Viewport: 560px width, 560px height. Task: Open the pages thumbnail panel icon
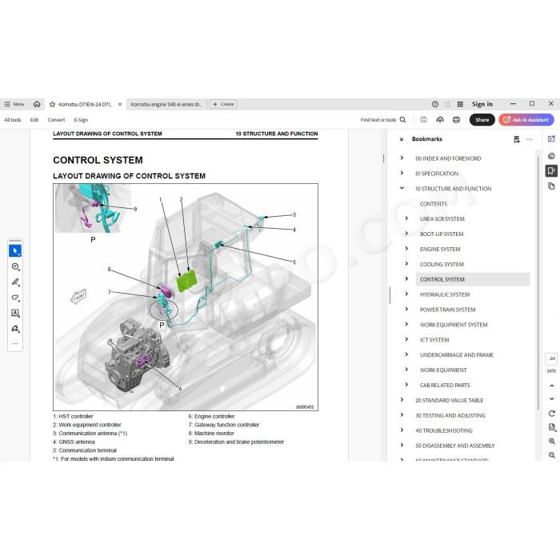coord(551,186)
